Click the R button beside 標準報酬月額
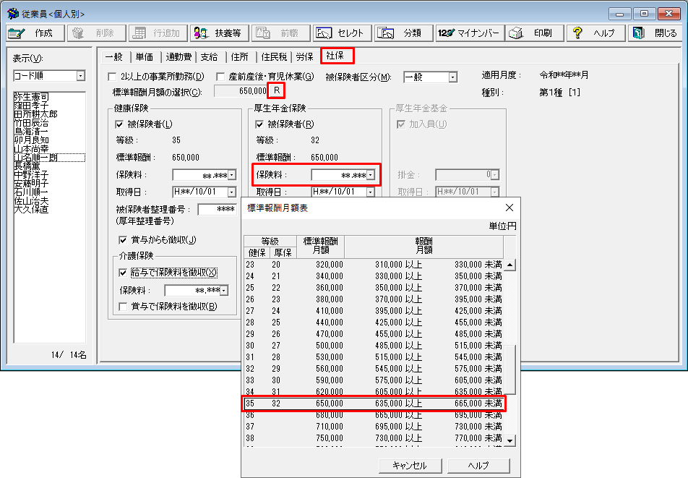The image size is (688, 478). click(275, 90)
